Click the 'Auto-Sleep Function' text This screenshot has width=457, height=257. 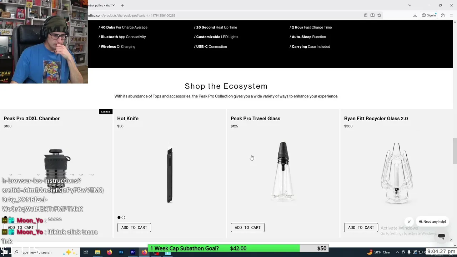coord(308,37)
